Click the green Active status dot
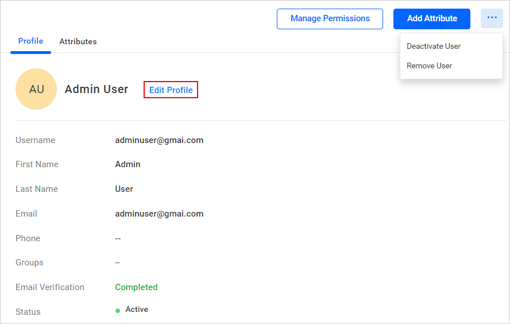The height and width of the screenshot is (324, 510). [118, 310]
